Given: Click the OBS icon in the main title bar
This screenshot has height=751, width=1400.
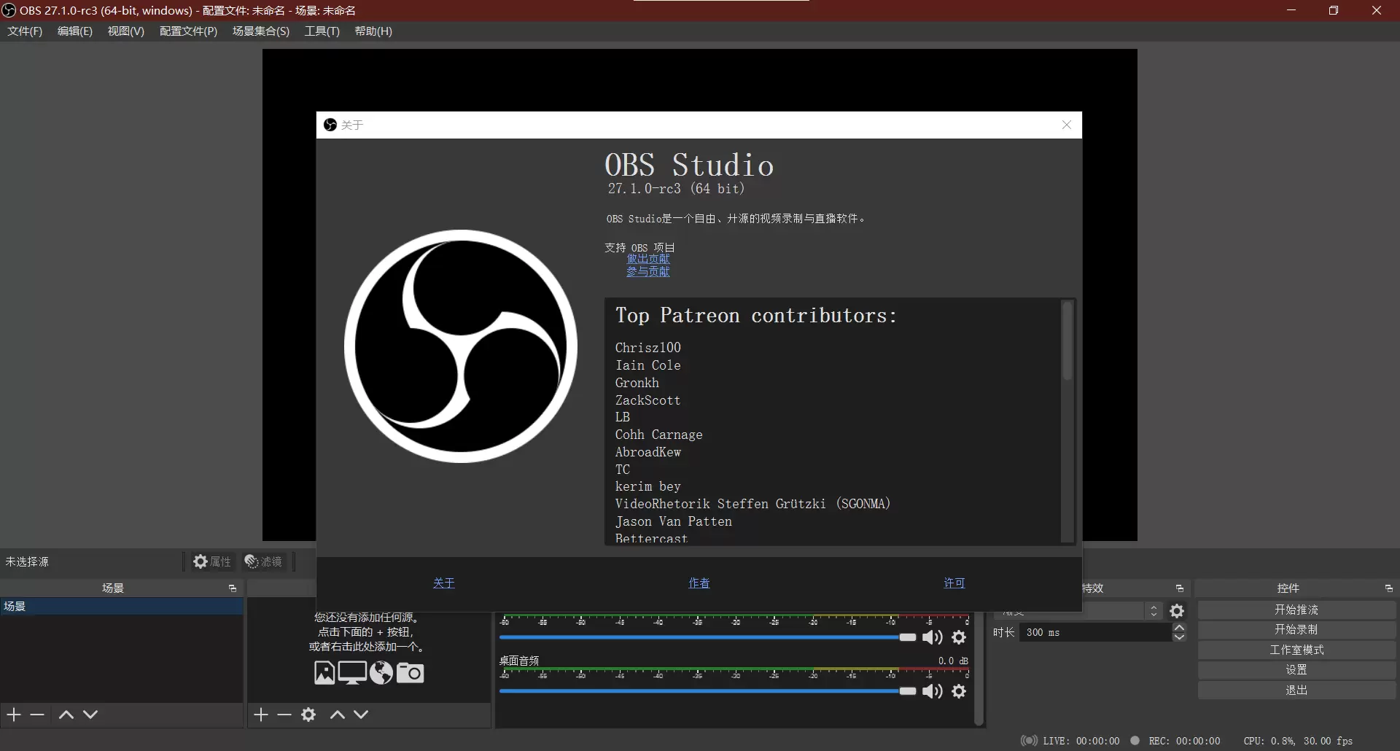Looking at the screenshot, I should [x=9, y=10].
